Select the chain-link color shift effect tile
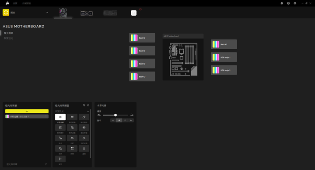This screenshot has height=170, width=315. [84, 117]
